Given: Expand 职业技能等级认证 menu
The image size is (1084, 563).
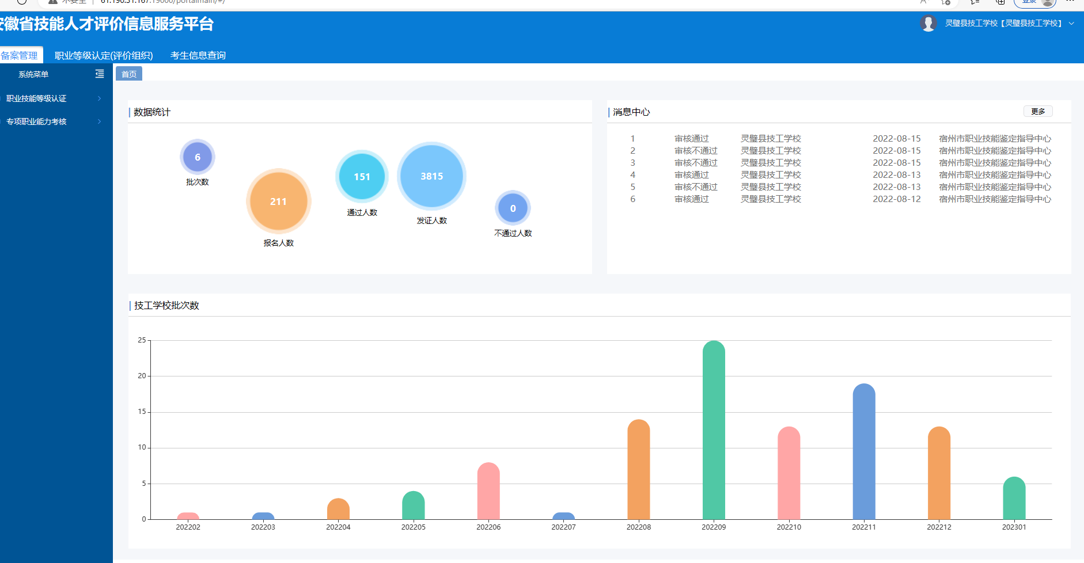Looking at the screenshot, I should point(56,98).
